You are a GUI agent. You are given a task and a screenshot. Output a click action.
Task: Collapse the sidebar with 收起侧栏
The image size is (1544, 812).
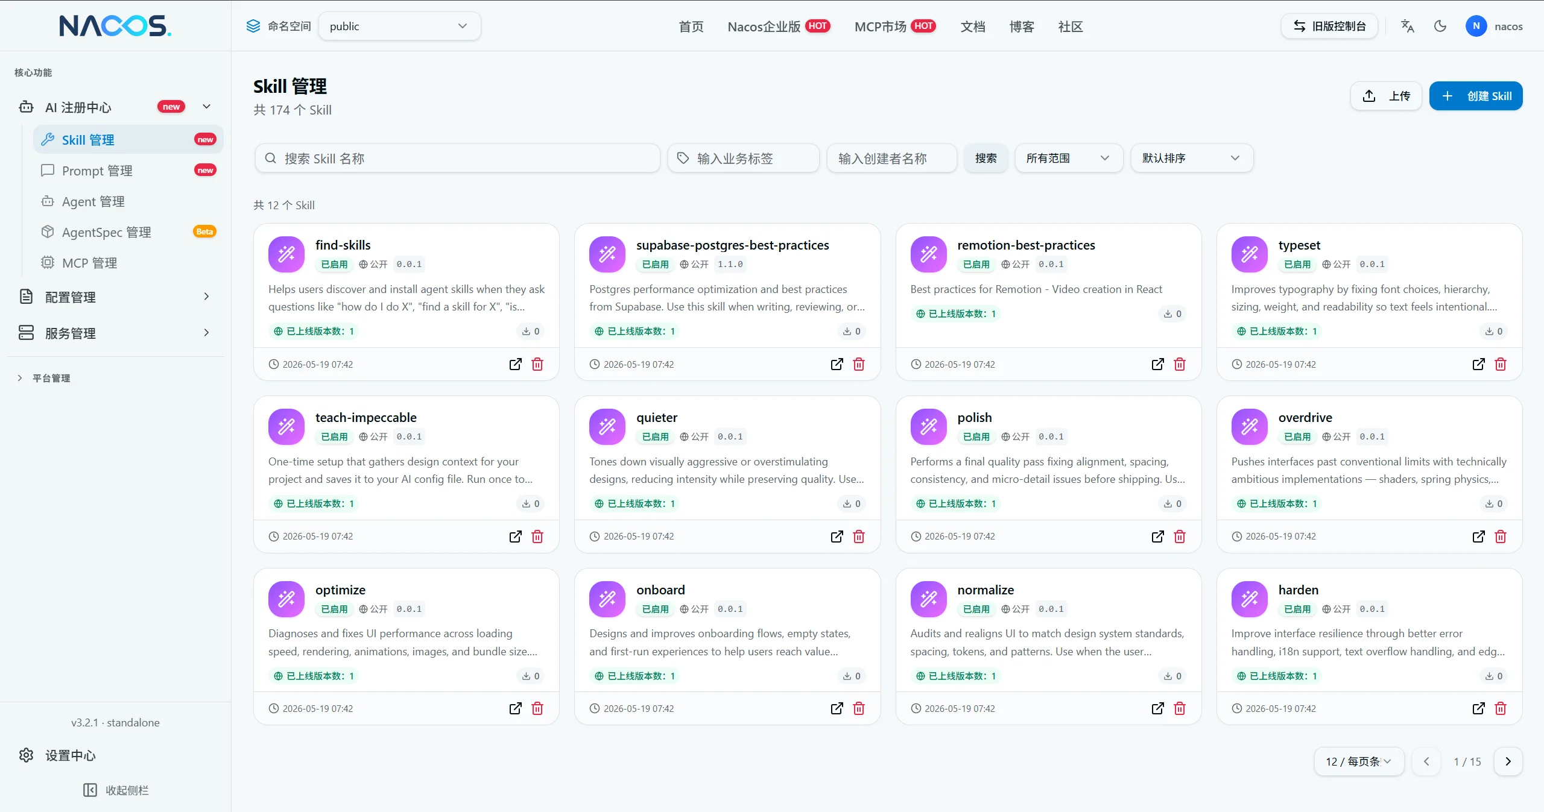(x=116, y=790)
